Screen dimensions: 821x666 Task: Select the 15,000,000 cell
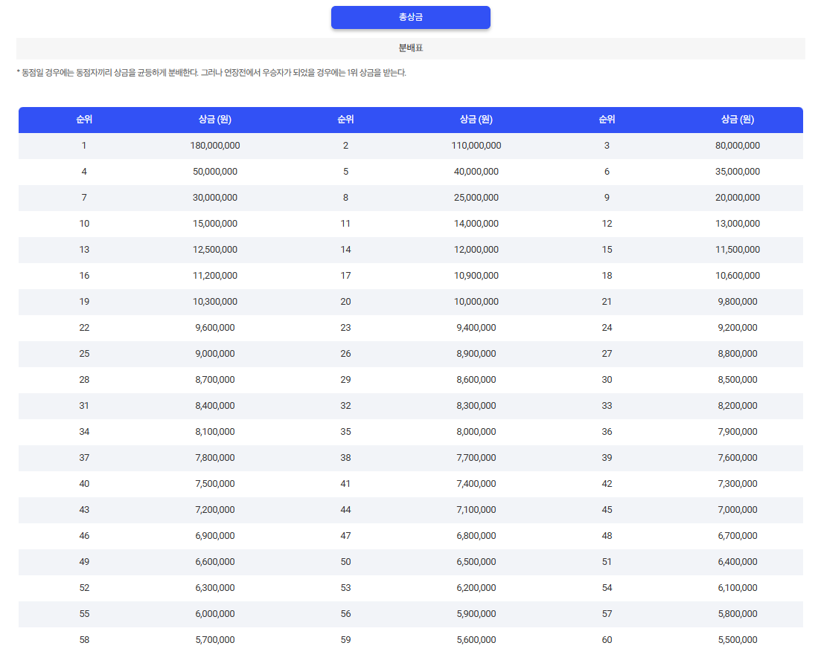tap(214, 224)
